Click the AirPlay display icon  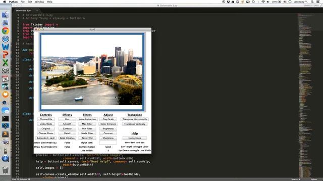tap(248, 2)
